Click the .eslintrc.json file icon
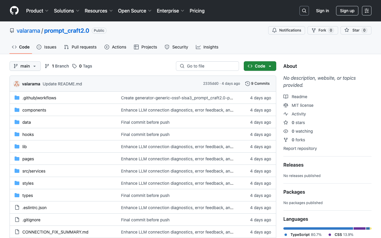Image resolution: width=381 pixels, height=238 pixels. pos(17,208)
